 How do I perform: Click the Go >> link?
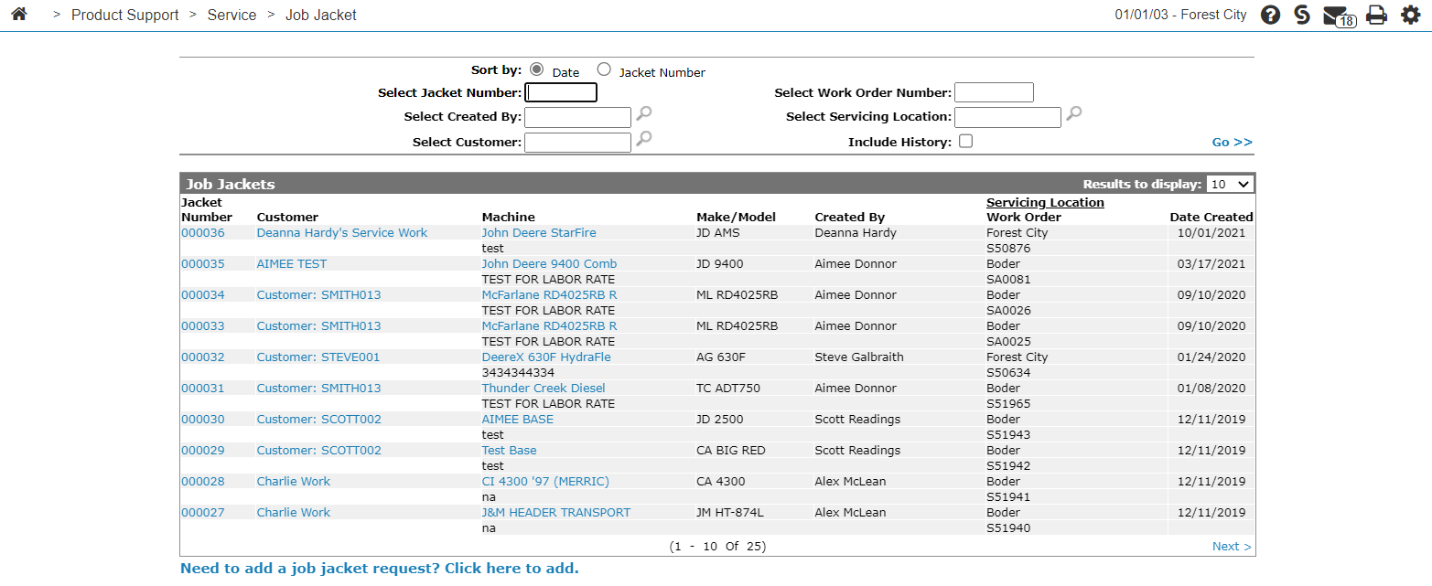[x=1232, y=142]
